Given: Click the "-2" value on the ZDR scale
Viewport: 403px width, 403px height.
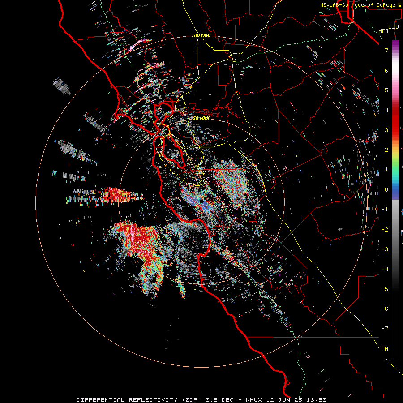Looking at the screenshot, I should (x=385, y=230).
